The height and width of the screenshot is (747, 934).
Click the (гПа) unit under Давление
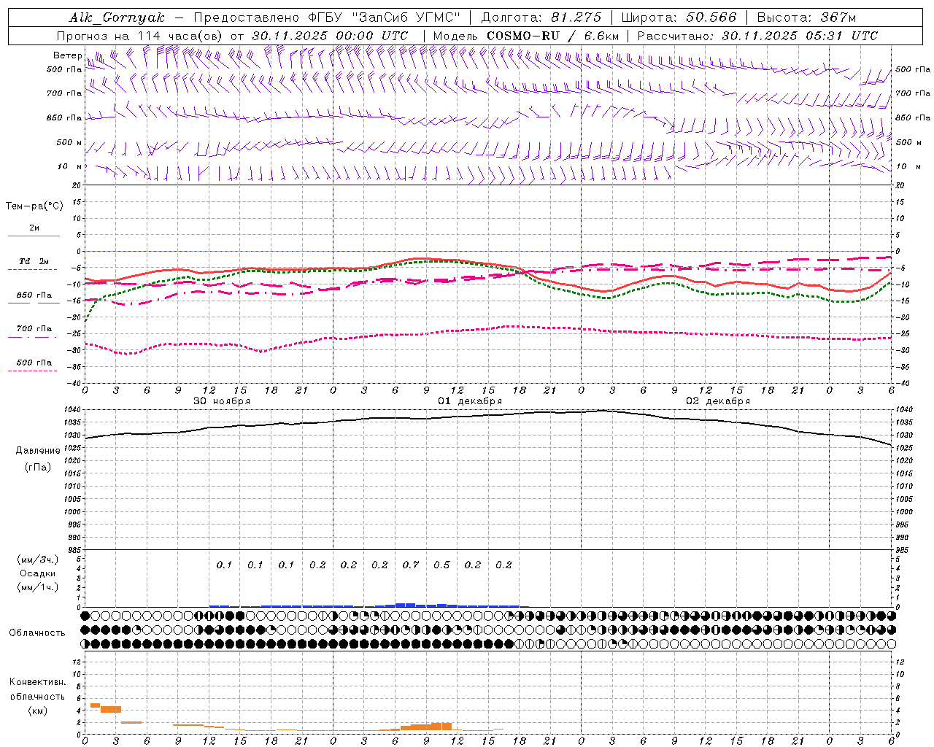tap(38, 468)
